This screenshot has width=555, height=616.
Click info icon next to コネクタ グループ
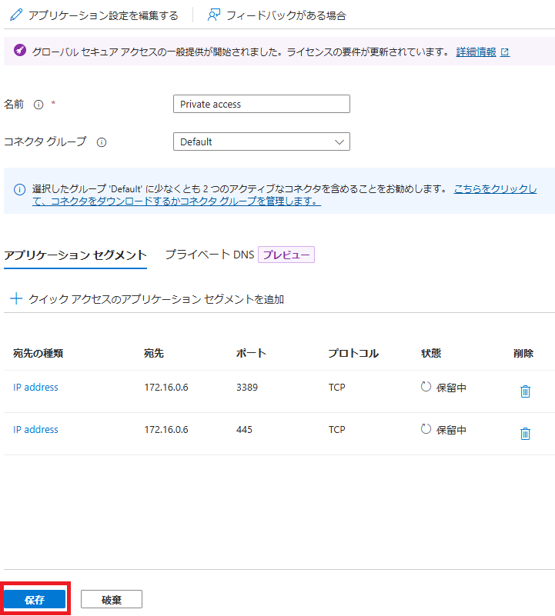click(102, 142)
